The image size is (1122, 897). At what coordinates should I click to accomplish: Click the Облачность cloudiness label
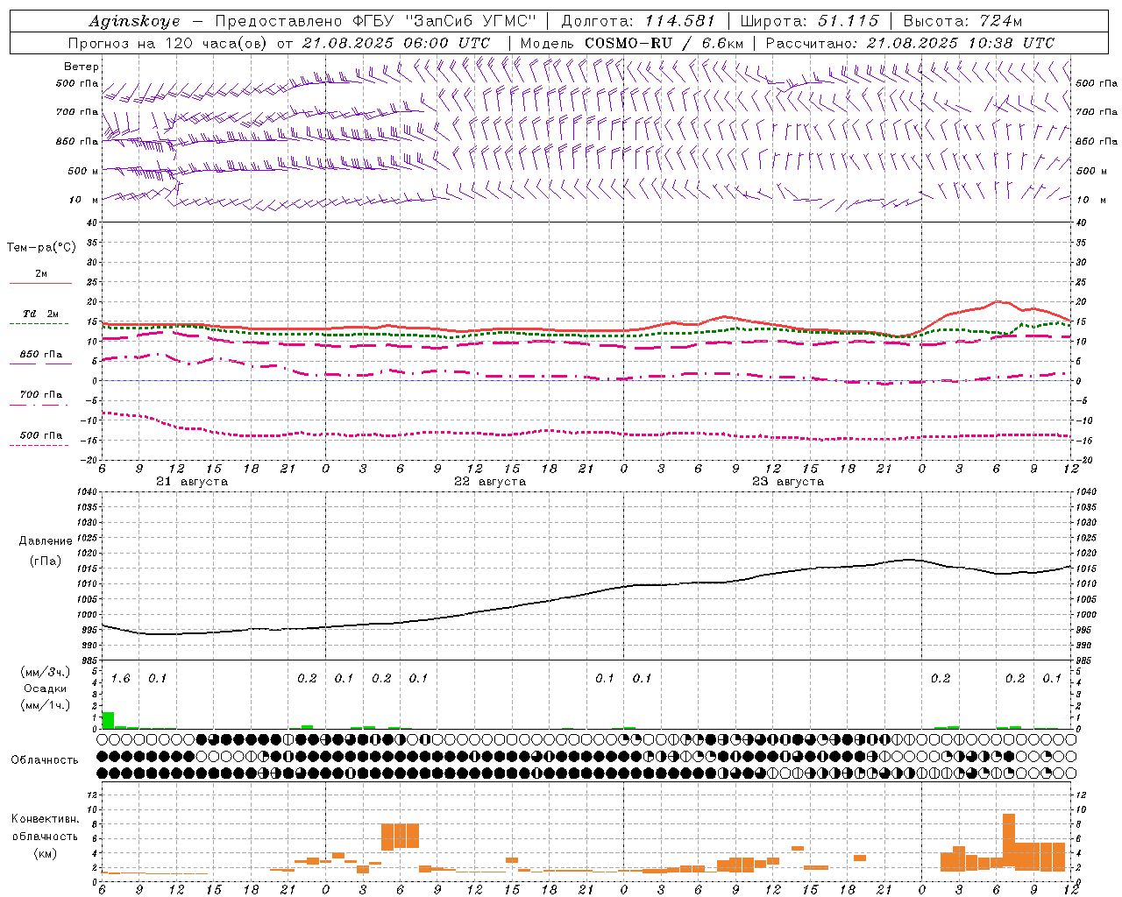(45, 760)
